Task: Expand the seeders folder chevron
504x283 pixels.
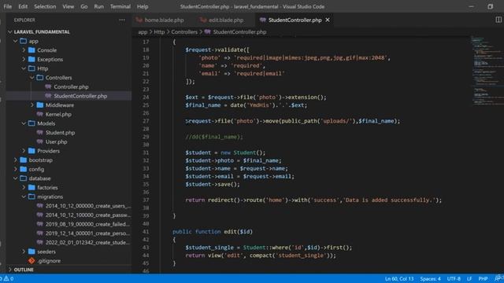Action: [24, 252]
